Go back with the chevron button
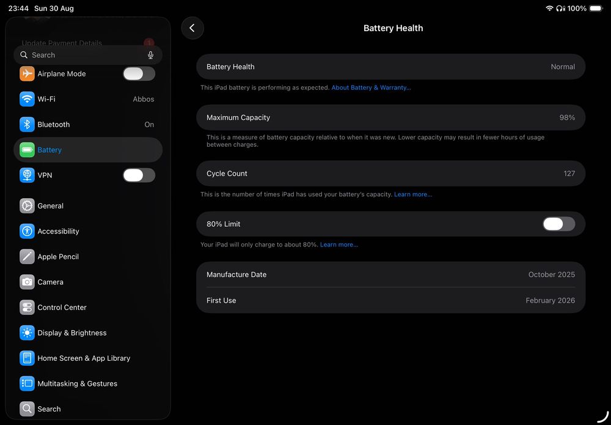The width and height of the screenshot is (611, 425). (192, 28)
